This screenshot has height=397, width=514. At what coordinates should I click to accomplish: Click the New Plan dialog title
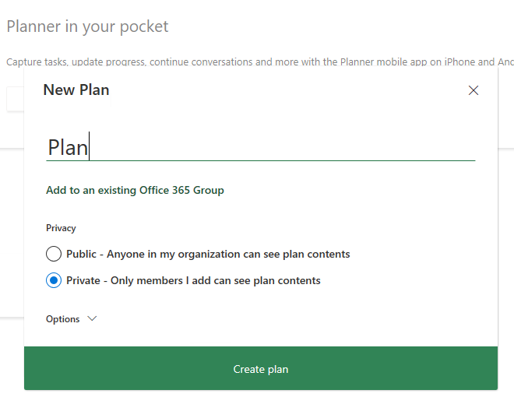pos(76,90)
